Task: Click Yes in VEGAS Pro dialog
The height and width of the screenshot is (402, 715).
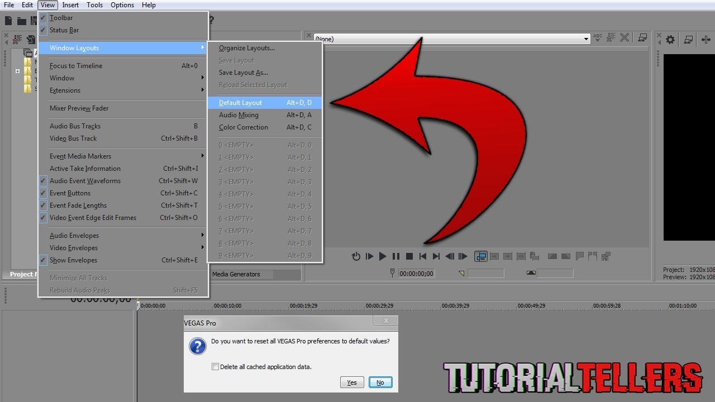Action: click(x=352, y=382)
